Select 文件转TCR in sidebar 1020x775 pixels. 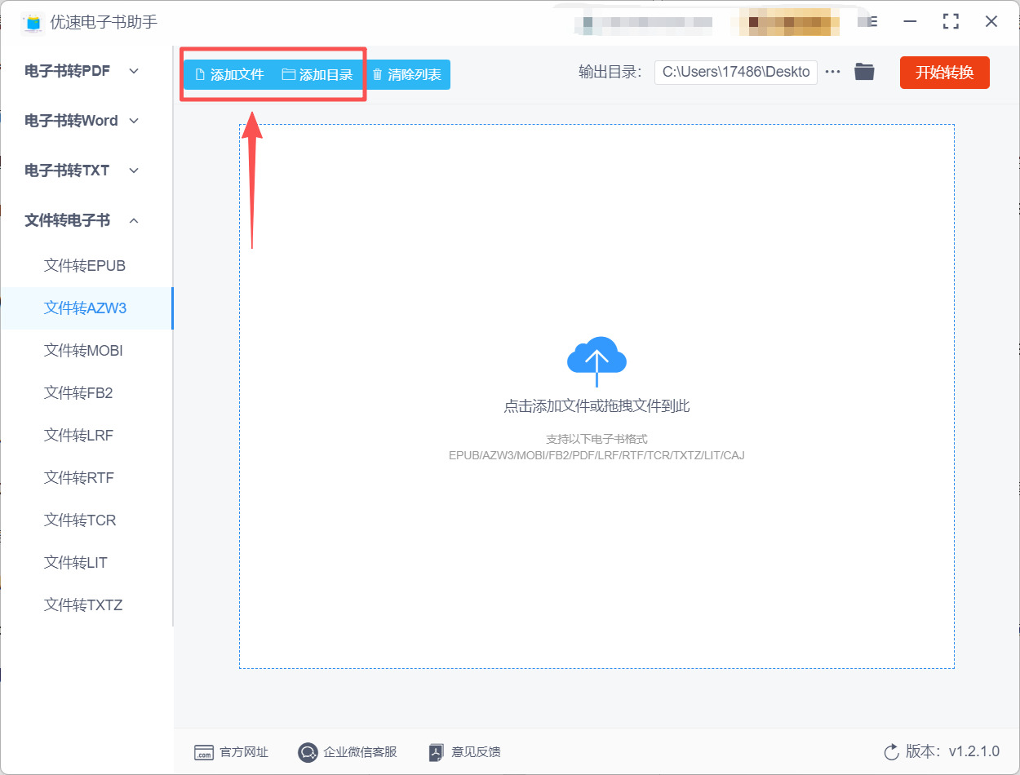(85, 520)
